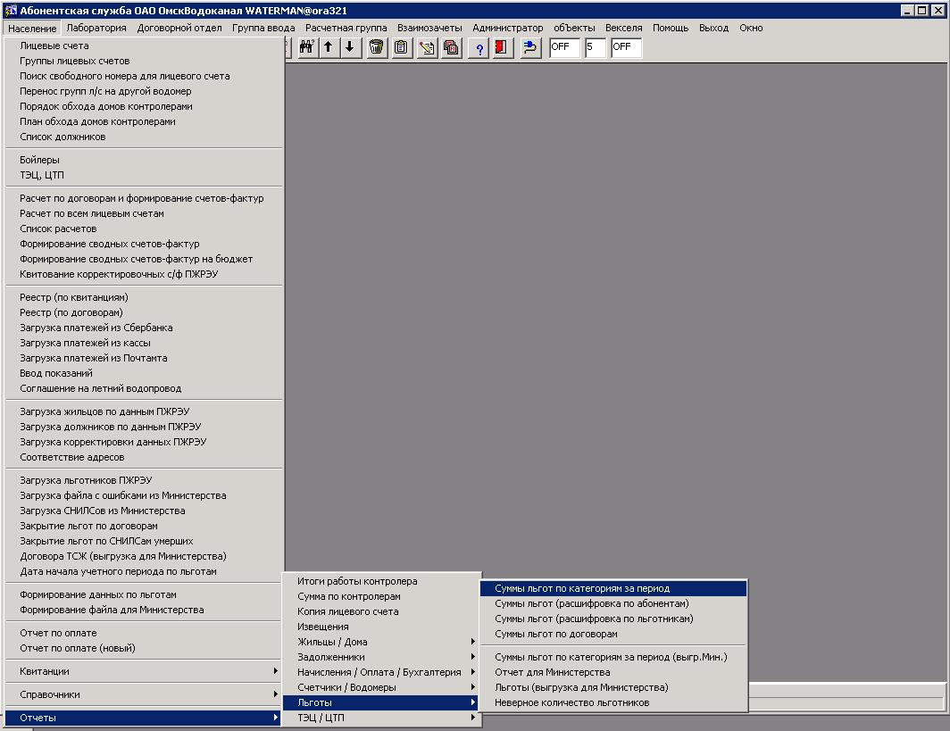Click the trash bin delete icon
This screenshot has width=950, height=731.
click(x=377, y=47)
